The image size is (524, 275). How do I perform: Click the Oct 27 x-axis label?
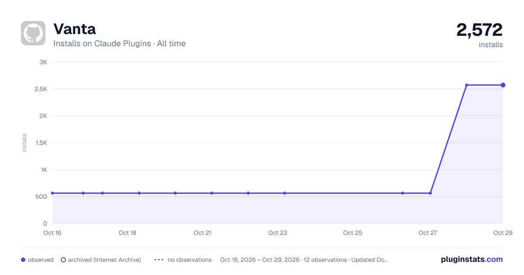[x=428, y=233]
